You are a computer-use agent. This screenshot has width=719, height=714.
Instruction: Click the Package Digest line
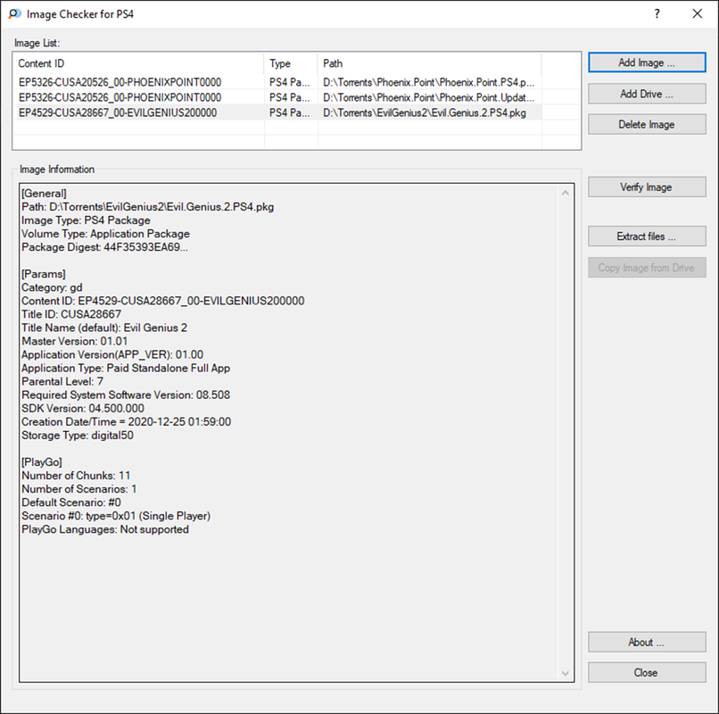tap(104, 247)
